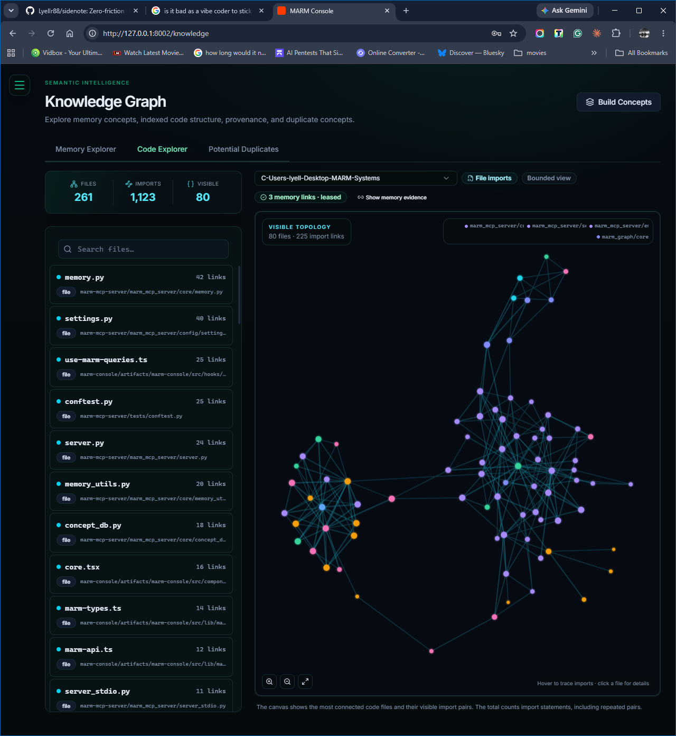Open the bookmarks apps grid icon
The image size is (676, 736).
(11, 53)
